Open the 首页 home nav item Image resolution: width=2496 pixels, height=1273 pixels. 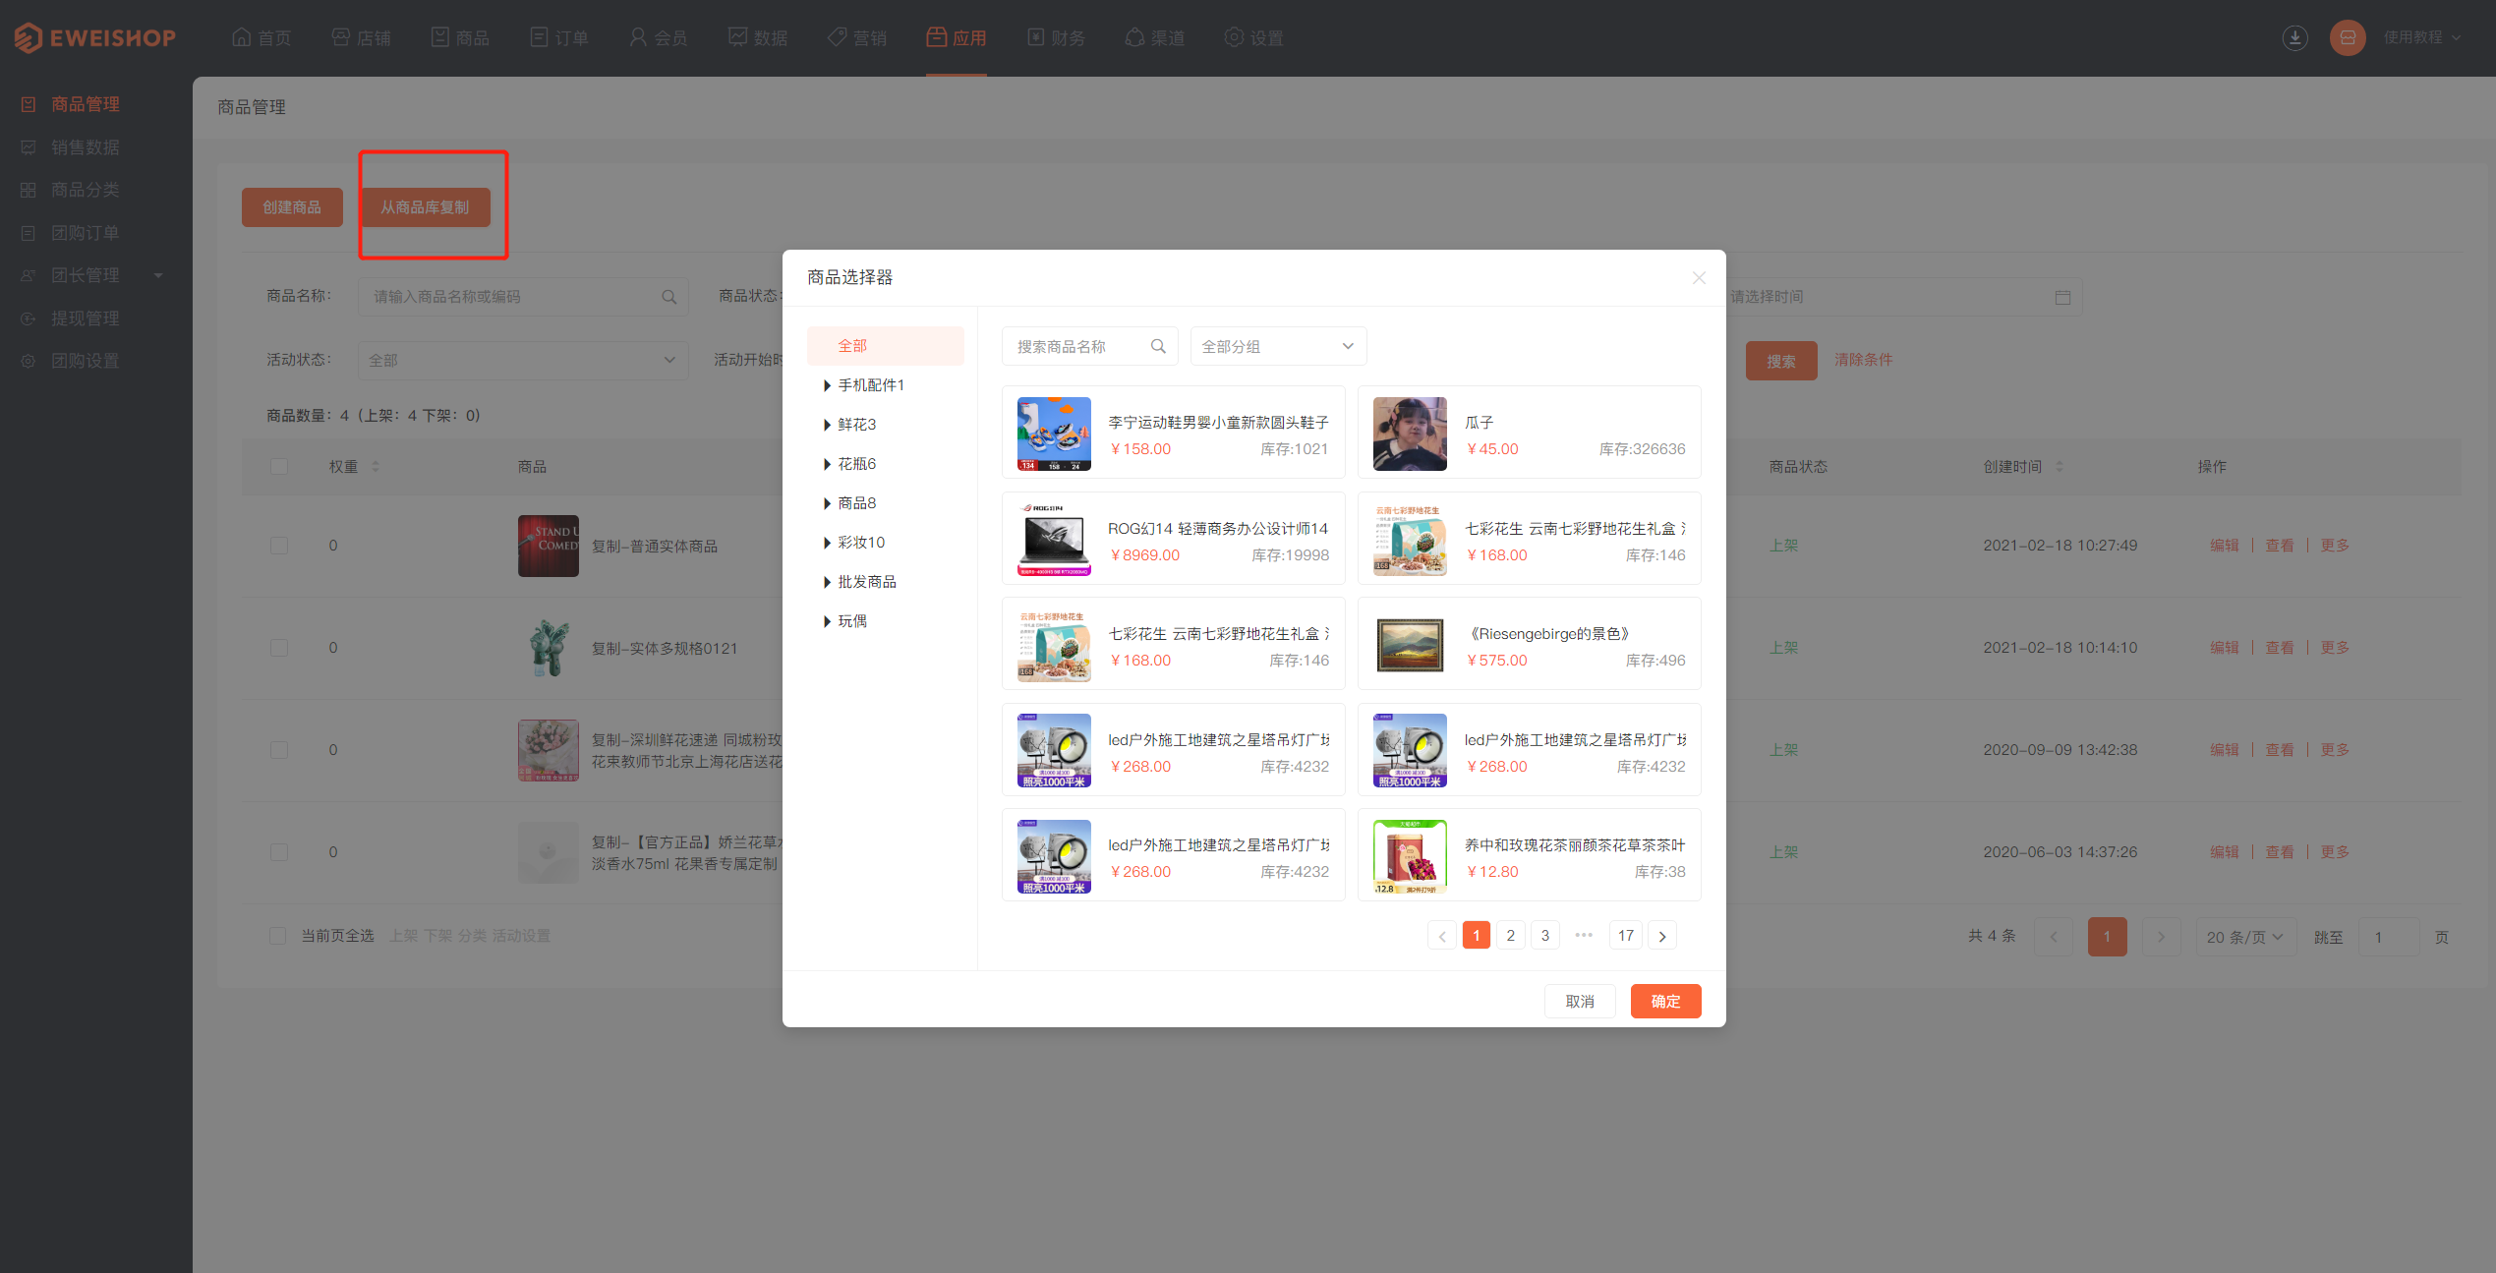pyautogui.click(x=261, y=37)
